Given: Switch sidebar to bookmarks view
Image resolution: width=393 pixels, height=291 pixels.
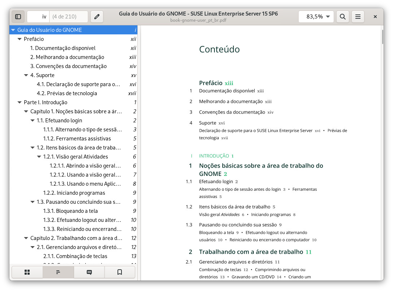Looking at the screenshot, I should 120,272.
